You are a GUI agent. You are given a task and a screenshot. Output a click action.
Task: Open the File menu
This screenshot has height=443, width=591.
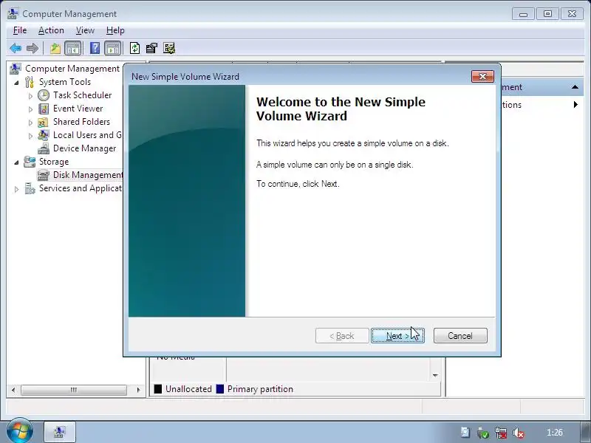20,30
